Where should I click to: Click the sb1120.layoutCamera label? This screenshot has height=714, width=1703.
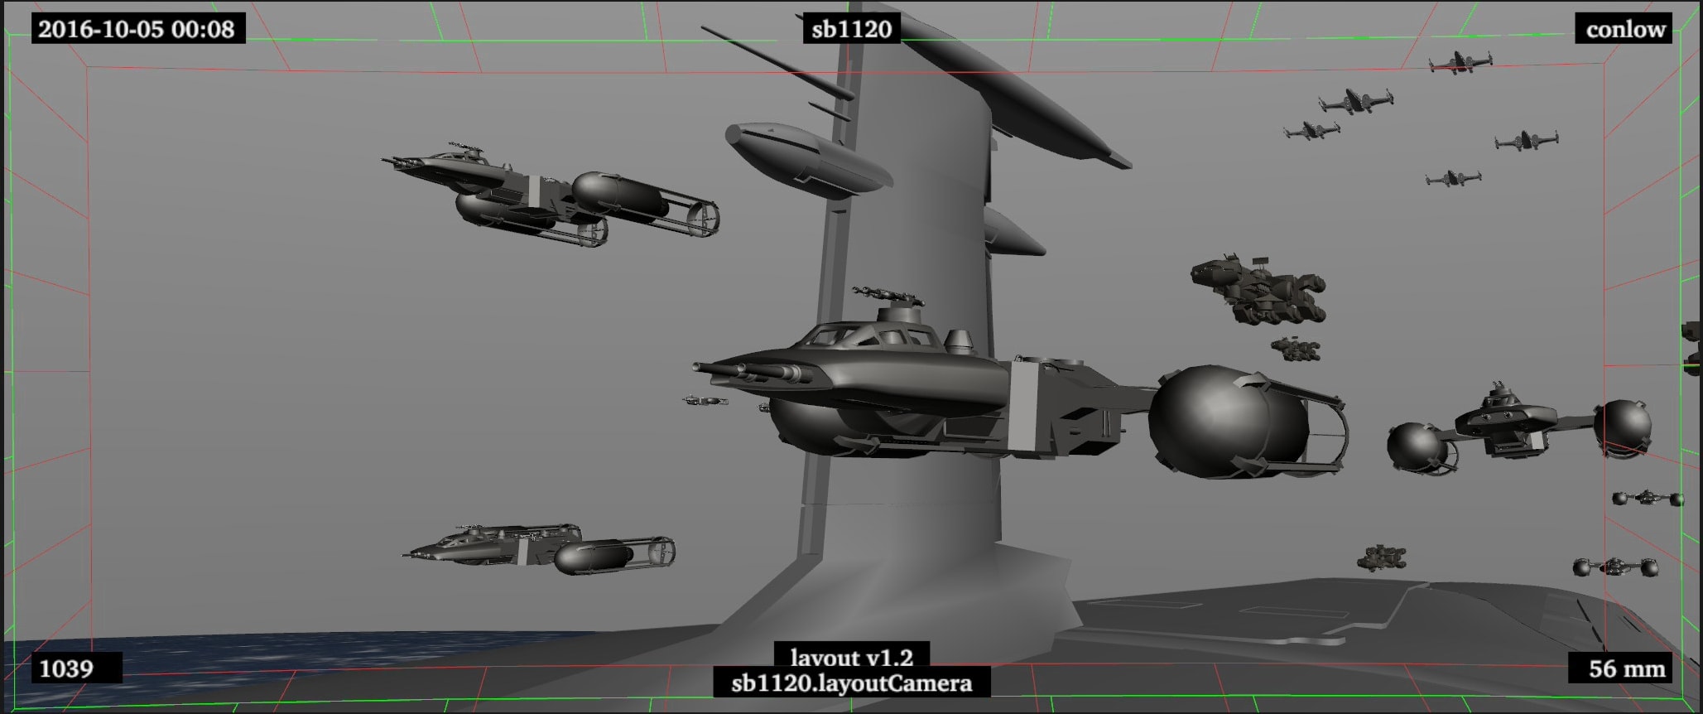(x=852, y=683)
